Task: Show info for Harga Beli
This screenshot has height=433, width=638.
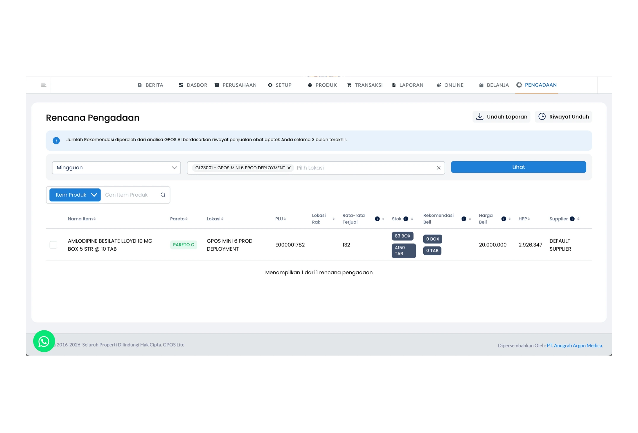Action: click(x=503, y=219)
